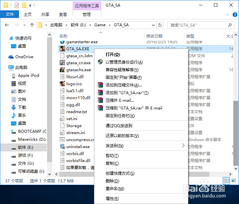Click the help question mark icon
The width and height of the screenshot is (239, 204).
tap(235, 15)
